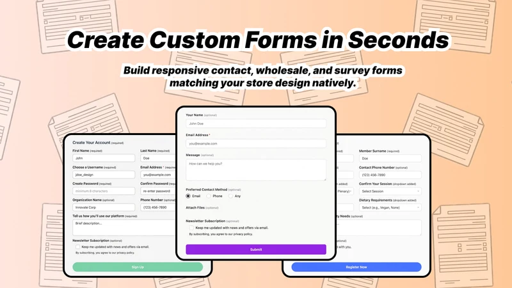Check newsletter box in center contact form

191,228
